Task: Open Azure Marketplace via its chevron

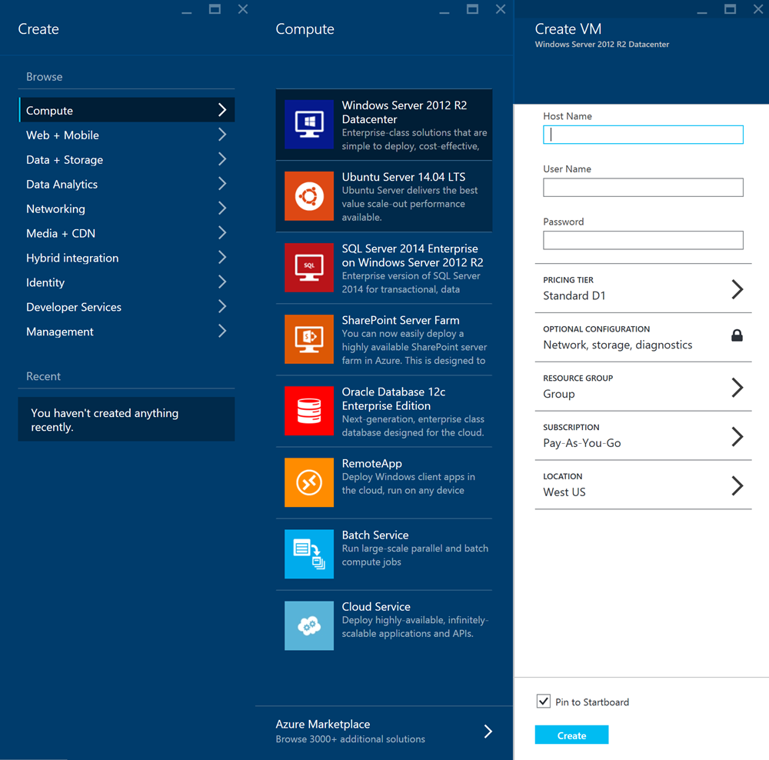Action: 488,731
